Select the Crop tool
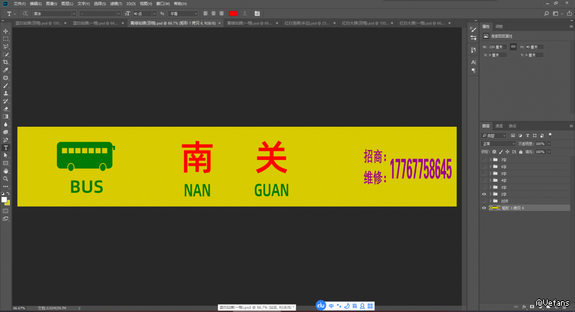The image size is (575, 312). (x=6, y=62)
